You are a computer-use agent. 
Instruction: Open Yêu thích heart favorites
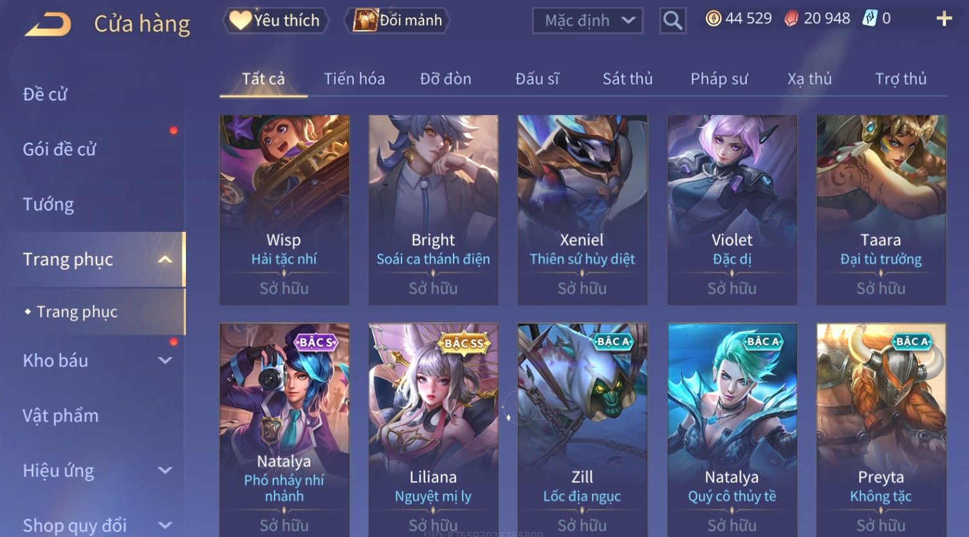click(x=275, y=21)
